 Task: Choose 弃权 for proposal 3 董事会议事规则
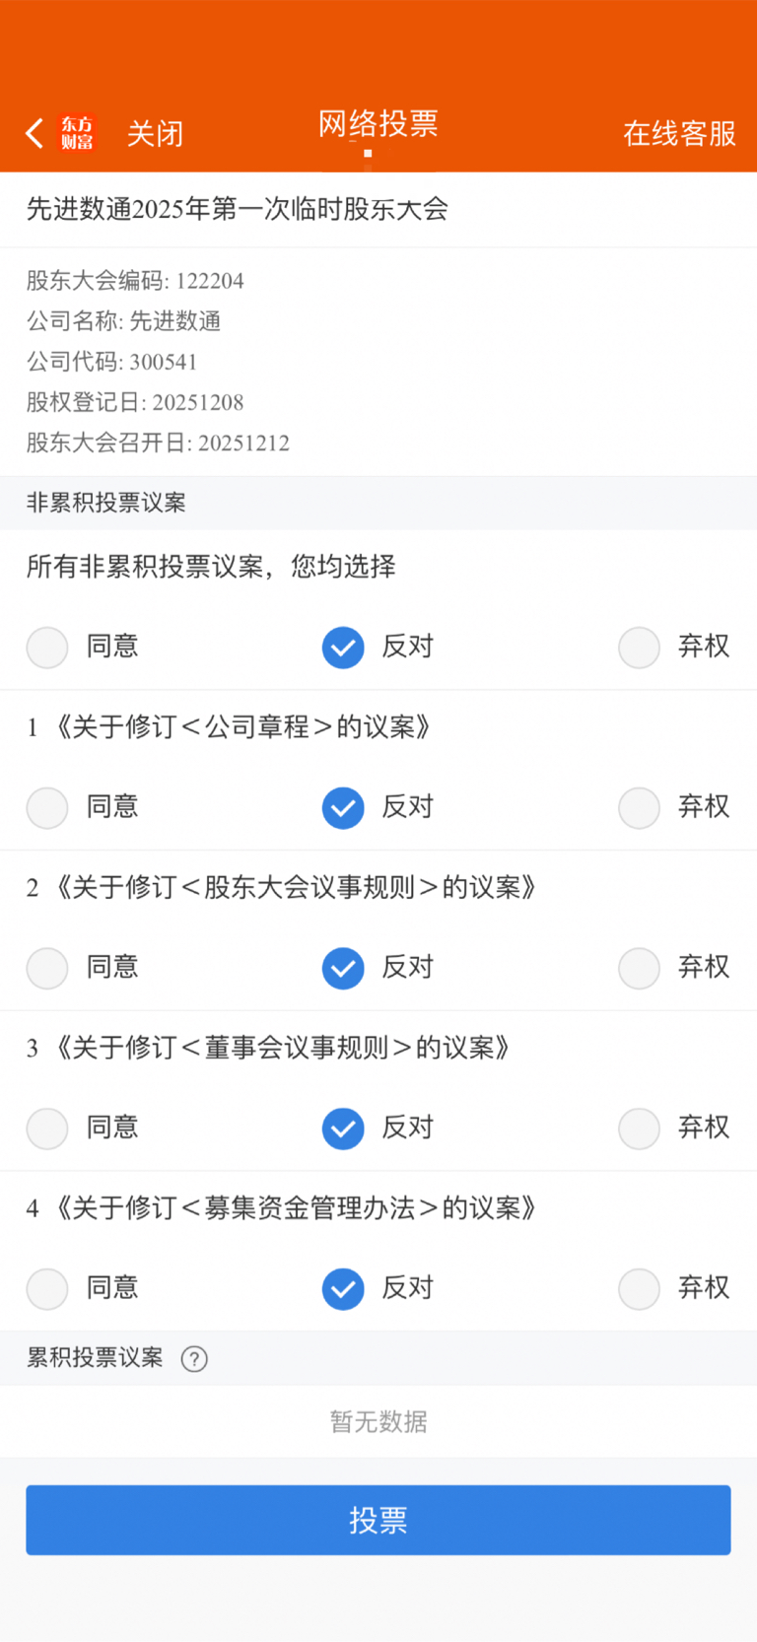pyautogui.click(x=639, y=1129)
